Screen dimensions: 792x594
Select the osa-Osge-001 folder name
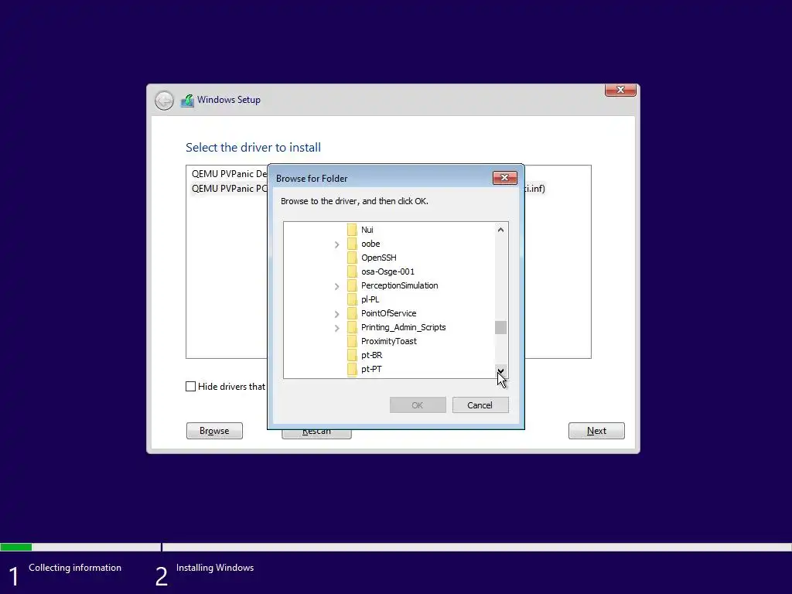(388, 271)
